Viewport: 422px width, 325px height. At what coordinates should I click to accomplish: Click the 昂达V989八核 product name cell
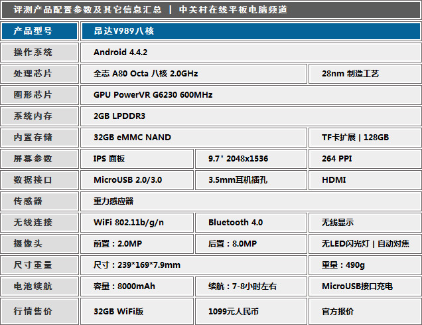tap(251, 31)
